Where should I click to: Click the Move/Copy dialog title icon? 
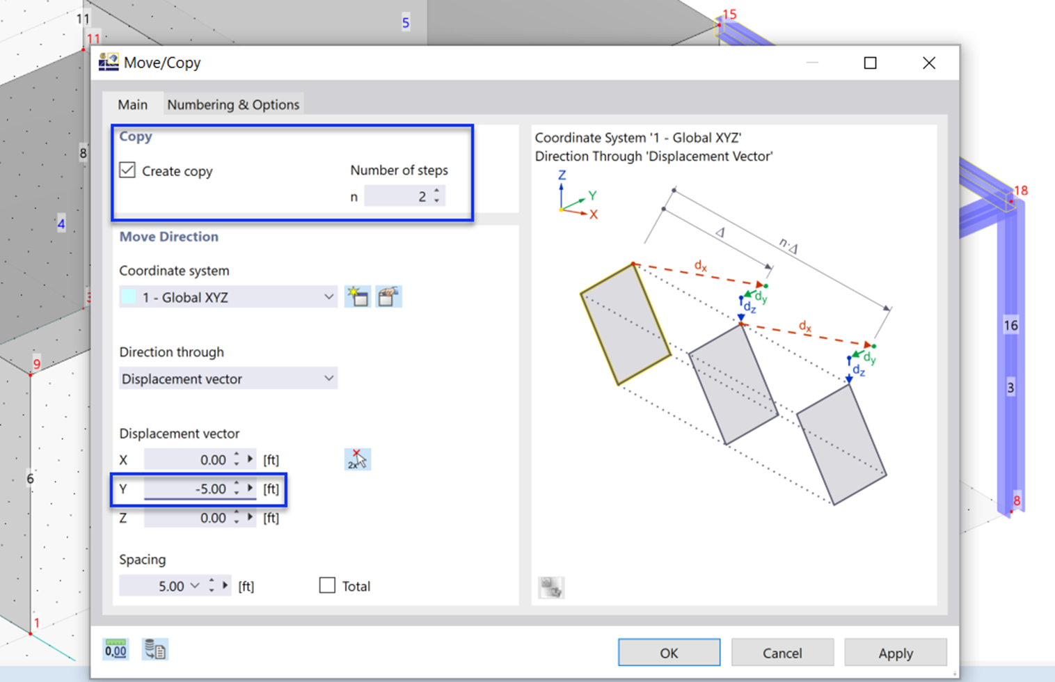pos(109,63)
